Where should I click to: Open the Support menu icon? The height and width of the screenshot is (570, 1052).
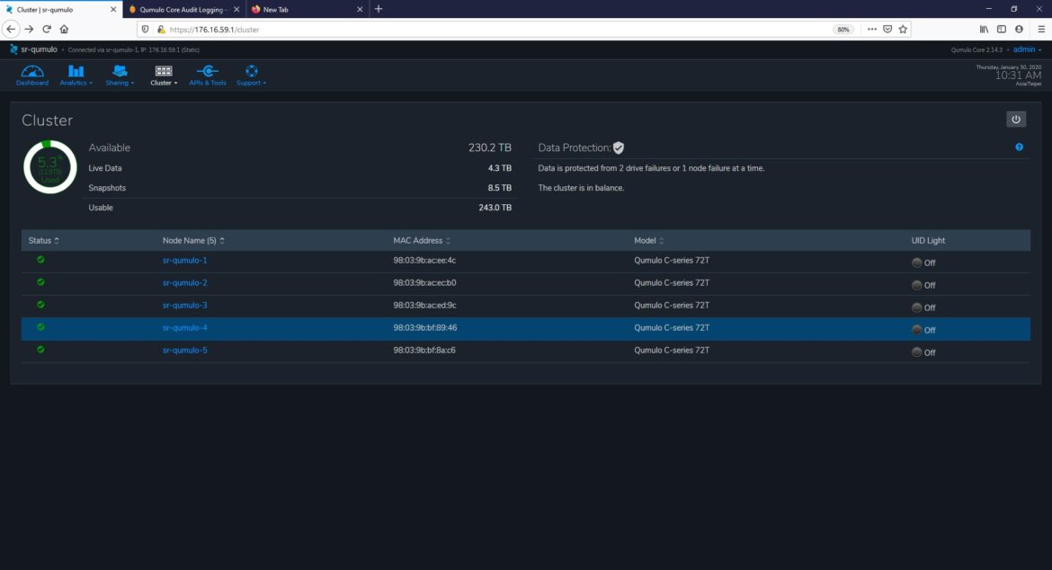click(x=251, y=71)
